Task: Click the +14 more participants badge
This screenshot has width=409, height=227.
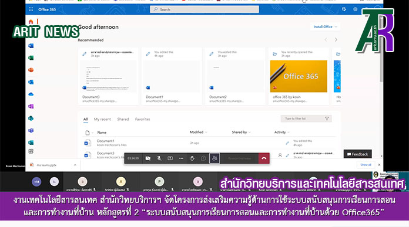Action: tap(36, 182)
